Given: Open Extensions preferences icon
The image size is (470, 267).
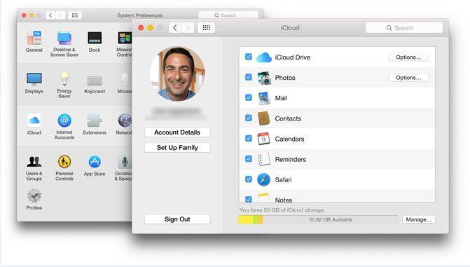Looking at the screenshot, I should click(x=95, y=121).
